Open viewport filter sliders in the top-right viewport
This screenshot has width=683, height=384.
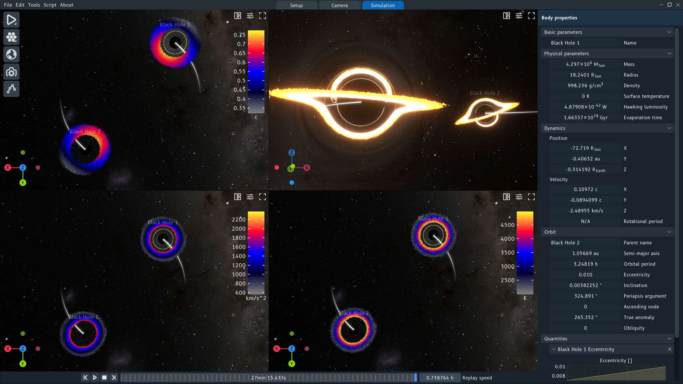[x=519, y=16]
